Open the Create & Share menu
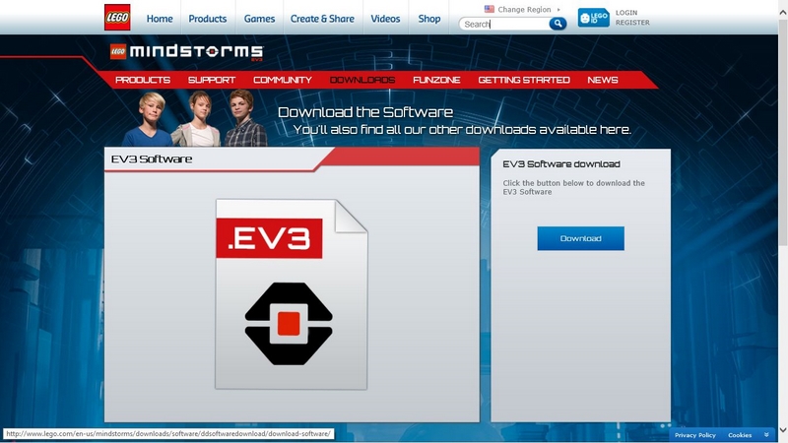Viewport: 788px width, 443px height. (322, 19)
